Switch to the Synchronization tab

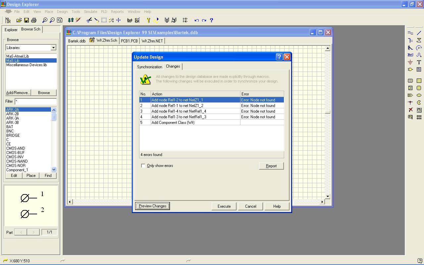150,67
